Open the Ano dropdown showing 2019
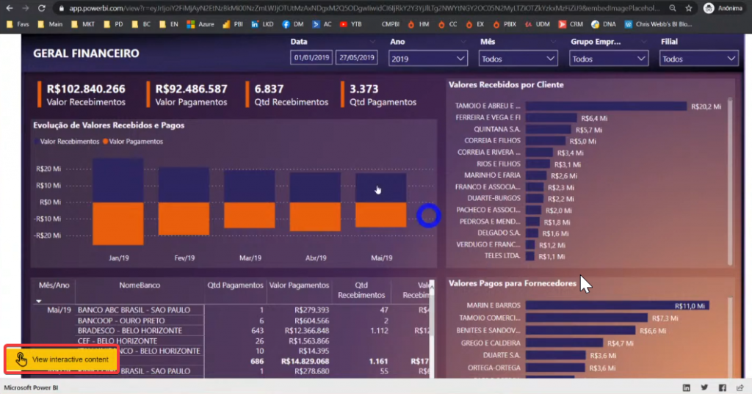Image resolution: width=752 pixels, height=394 pixels. point(428,59)
